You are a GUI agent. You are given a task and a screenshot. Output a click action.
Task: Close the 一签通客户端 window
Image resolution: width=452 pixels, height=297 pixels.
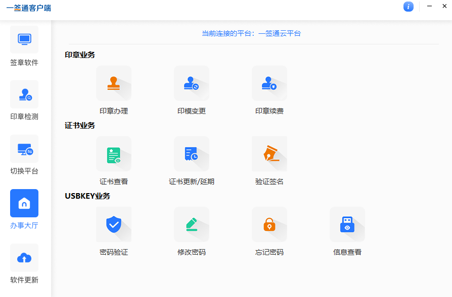tap(445, 7)
